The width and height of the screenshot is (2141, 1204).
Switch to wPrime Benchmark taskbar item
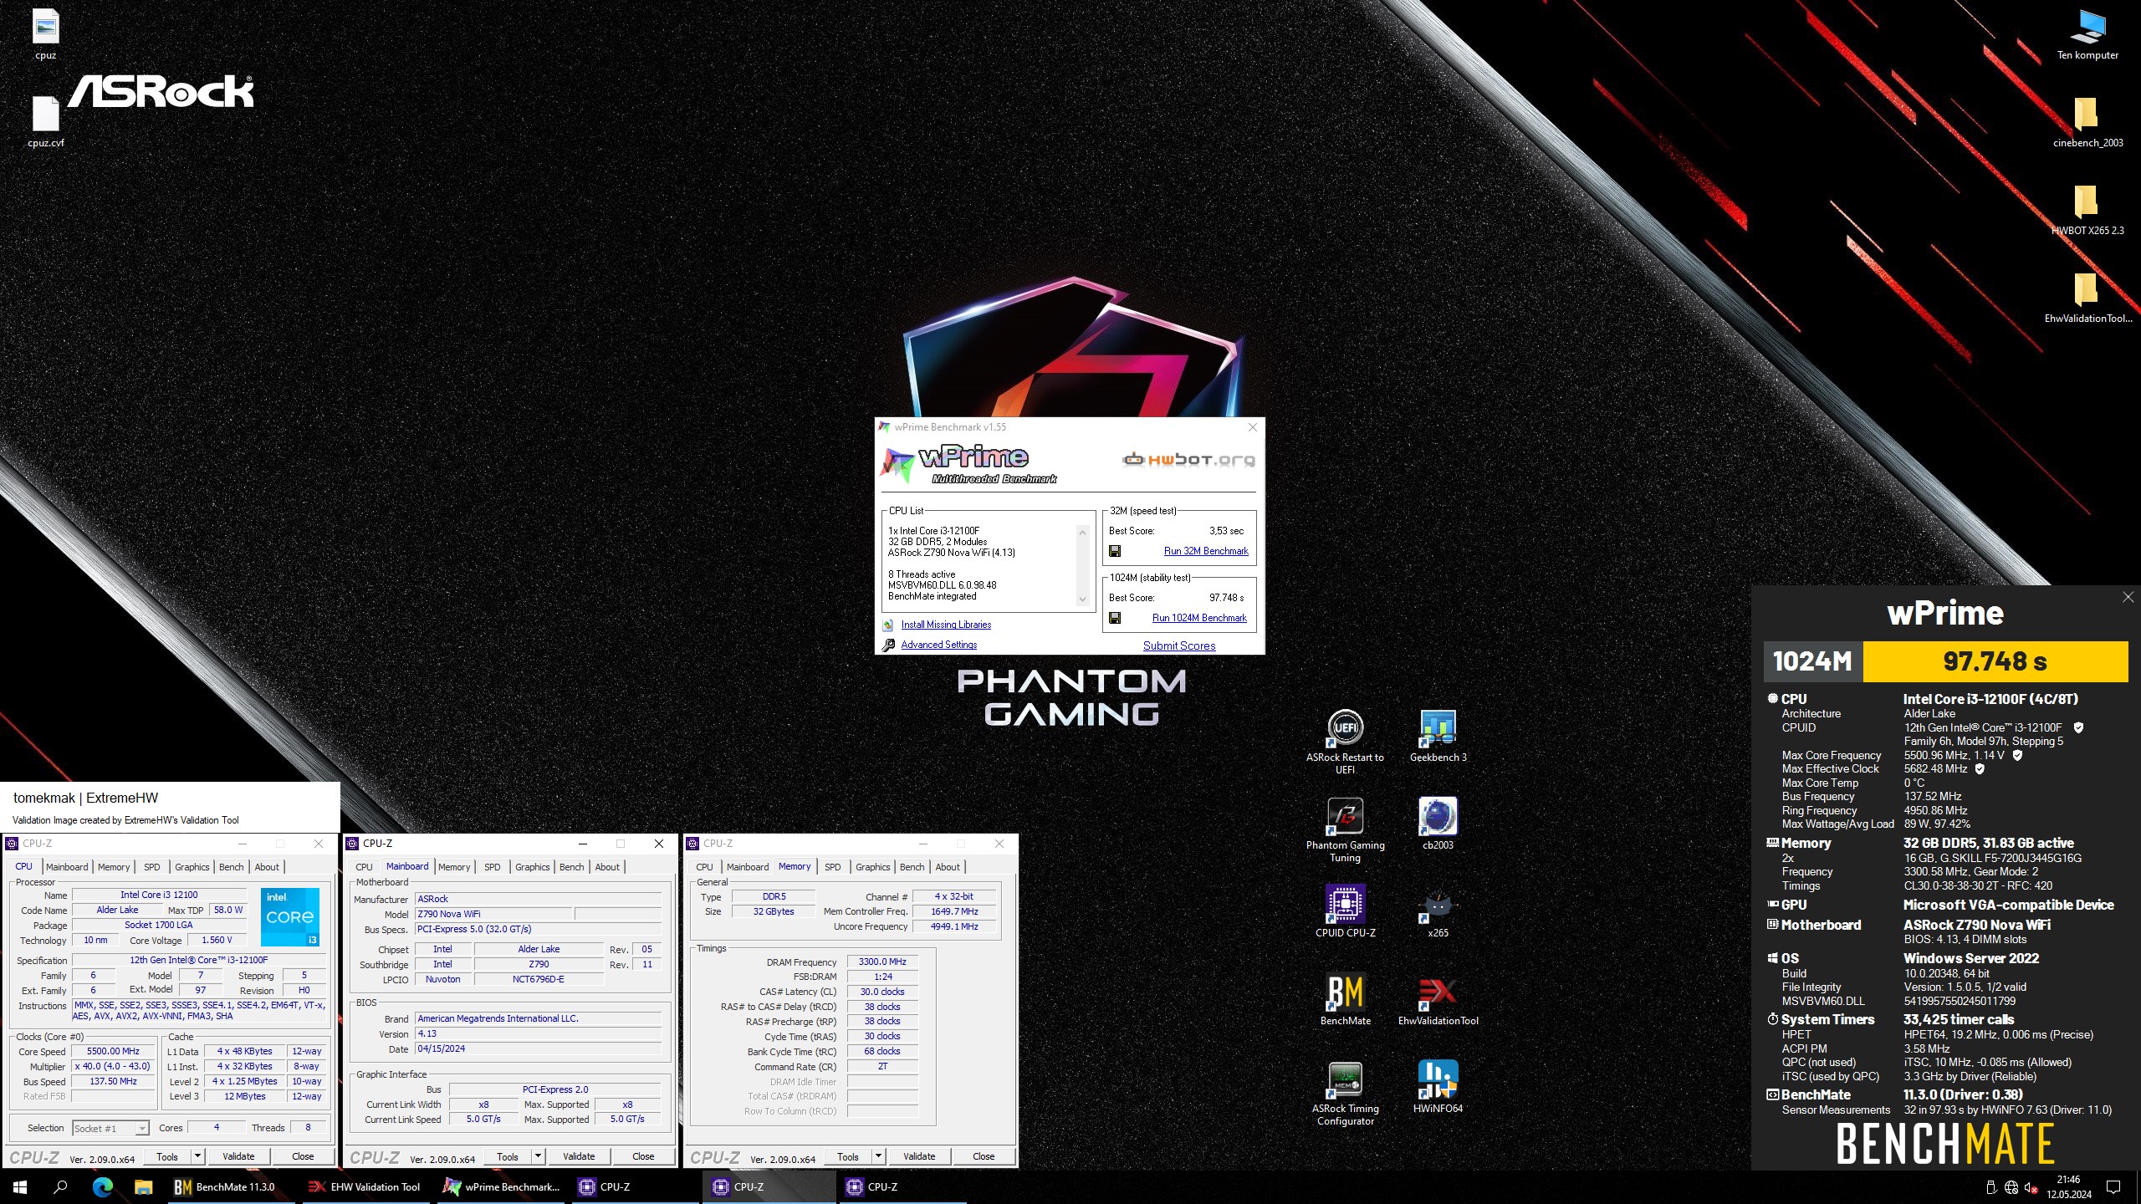point(500,1186)
